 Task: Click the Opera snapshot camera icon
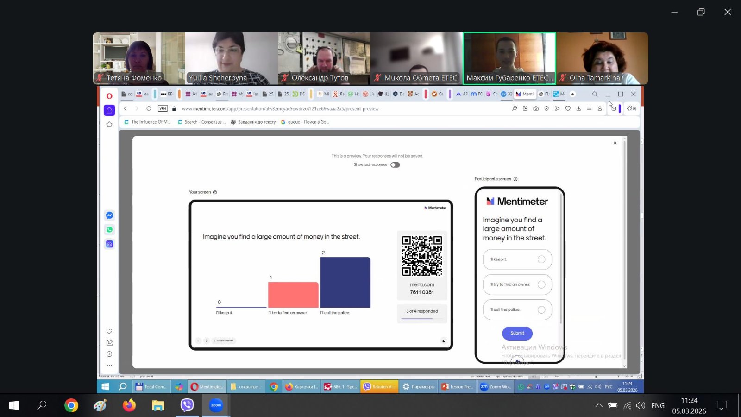coord(536,108)
